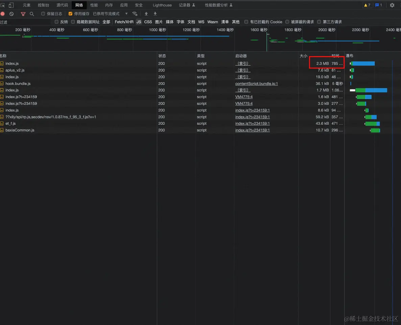Switch to 应用 Application tab
Screen dimensions: 401x325
[x=124, y=5]
